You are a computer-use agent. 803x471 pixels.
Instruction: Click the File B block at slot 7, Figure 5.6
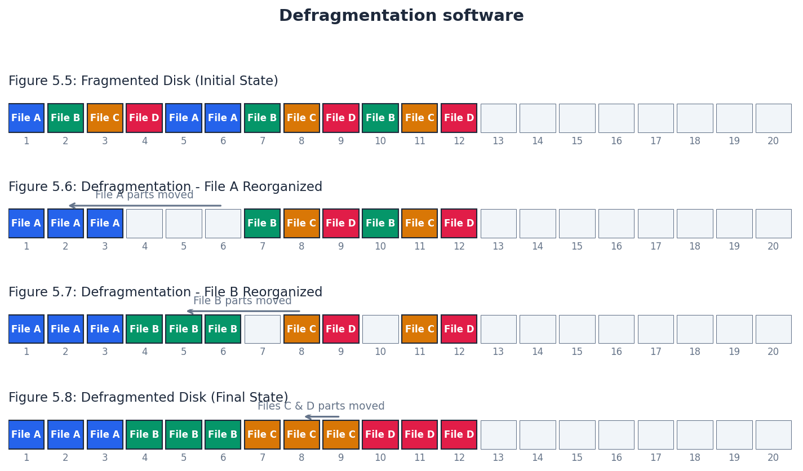pos(262,223)
